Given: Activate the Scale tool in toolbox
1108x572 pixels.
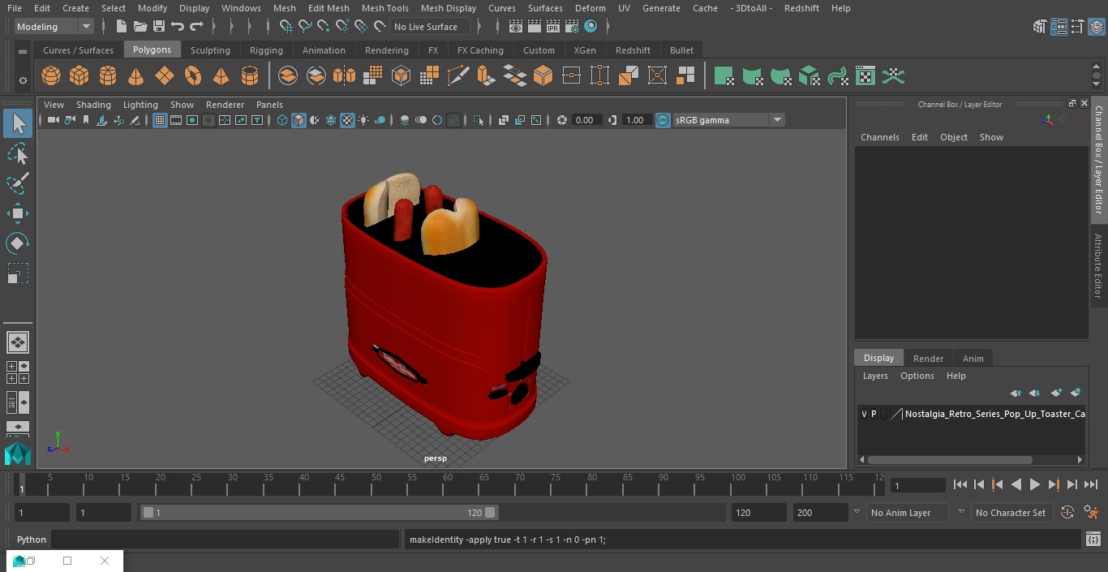Looking at the screenshot, I should coord(18,273).
